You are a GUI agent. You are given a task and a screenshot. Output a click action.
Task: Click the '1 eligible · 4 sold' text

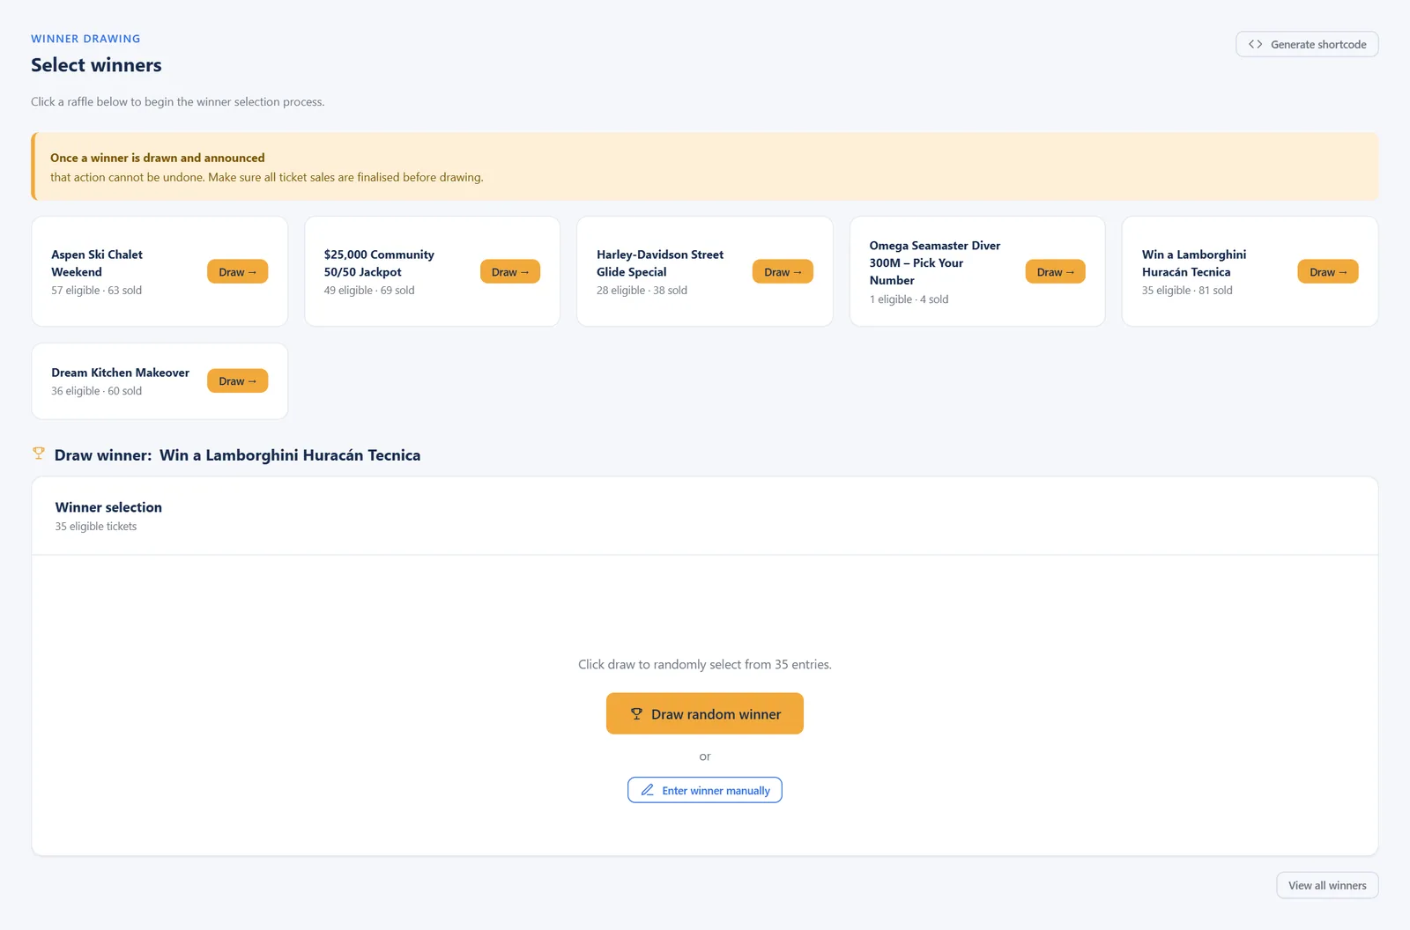tap(909, 299)
